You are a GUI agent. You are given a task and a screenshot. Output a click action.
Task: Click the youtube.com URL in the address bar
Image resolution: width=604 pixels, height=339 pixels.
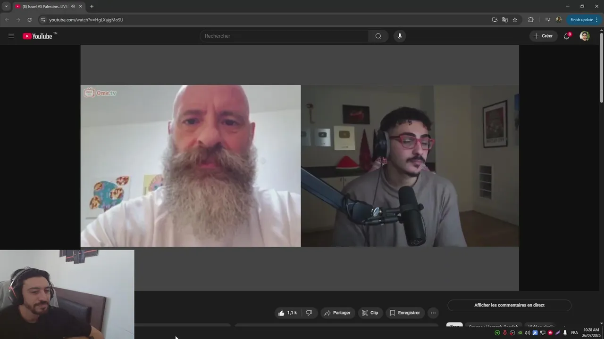click(x=86, y=20)
